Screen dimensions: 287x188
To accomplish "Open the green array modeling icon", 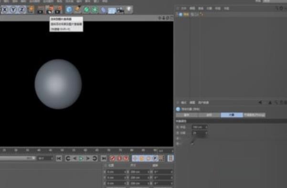I will point(95,10).
